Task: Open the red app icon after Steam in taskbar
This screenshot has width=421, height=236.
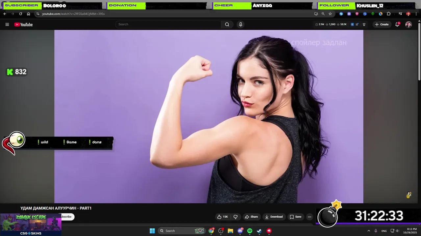Action: tap(269, 231)
